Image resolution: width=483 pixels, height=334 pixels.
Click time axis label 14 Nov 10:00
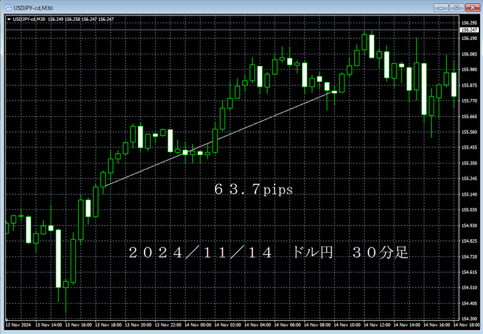coord(347,325)
